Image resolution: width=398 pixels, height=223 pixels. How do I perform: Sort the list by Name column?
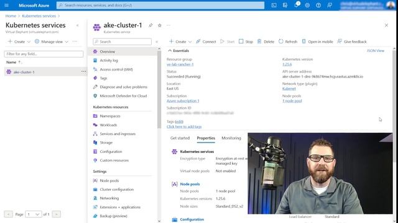point(14,62)
